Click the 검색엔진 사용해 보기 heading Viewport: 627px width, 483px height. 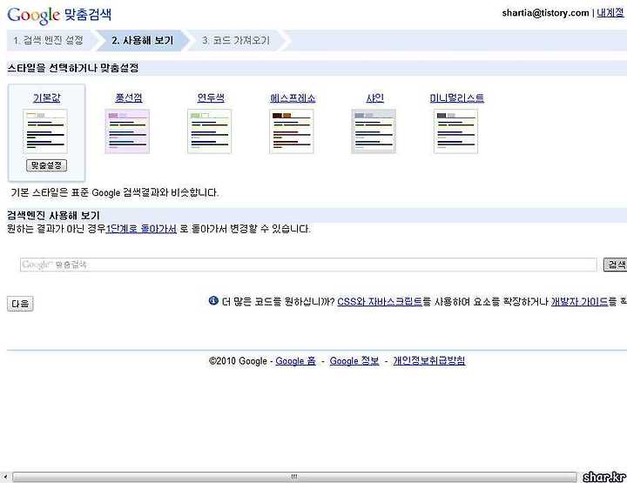tap(53, 216)
